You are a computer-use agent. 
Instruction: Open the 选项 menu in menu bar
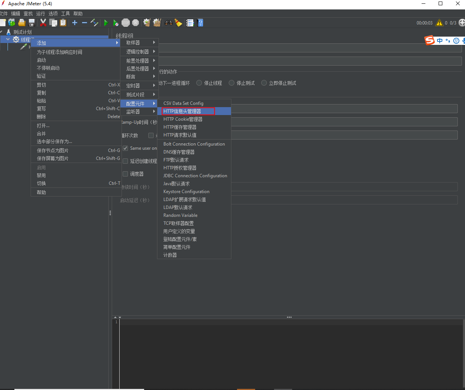(53, 14)
